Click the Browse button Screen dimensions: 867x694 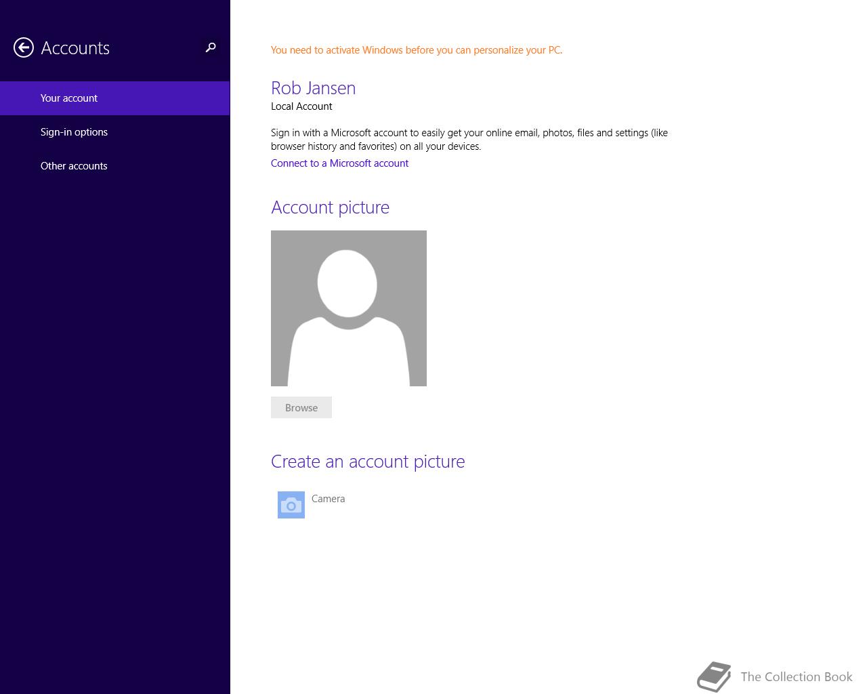point(301,407)
